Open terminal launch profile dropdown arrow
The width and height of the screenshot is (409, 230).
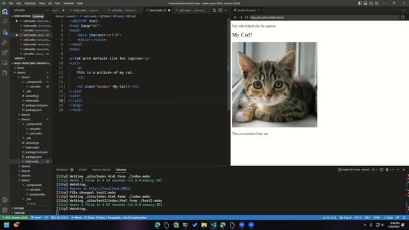click(x=376, y=170)
